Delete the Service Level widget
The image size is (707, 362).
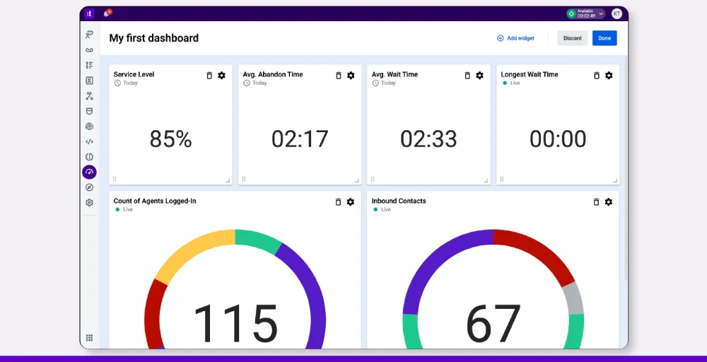[x=209, y=75]
